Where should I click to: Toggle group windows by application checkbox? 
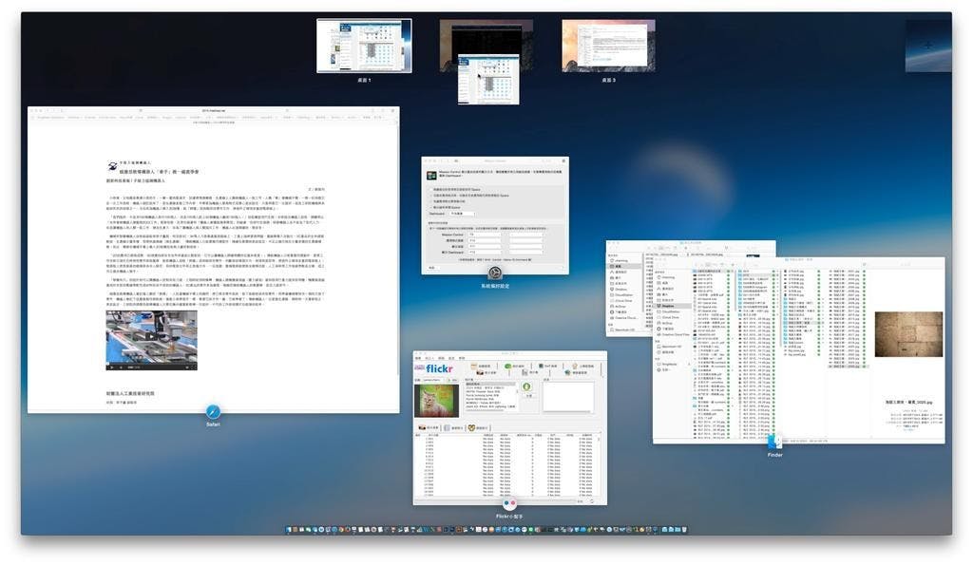(430, 201)
